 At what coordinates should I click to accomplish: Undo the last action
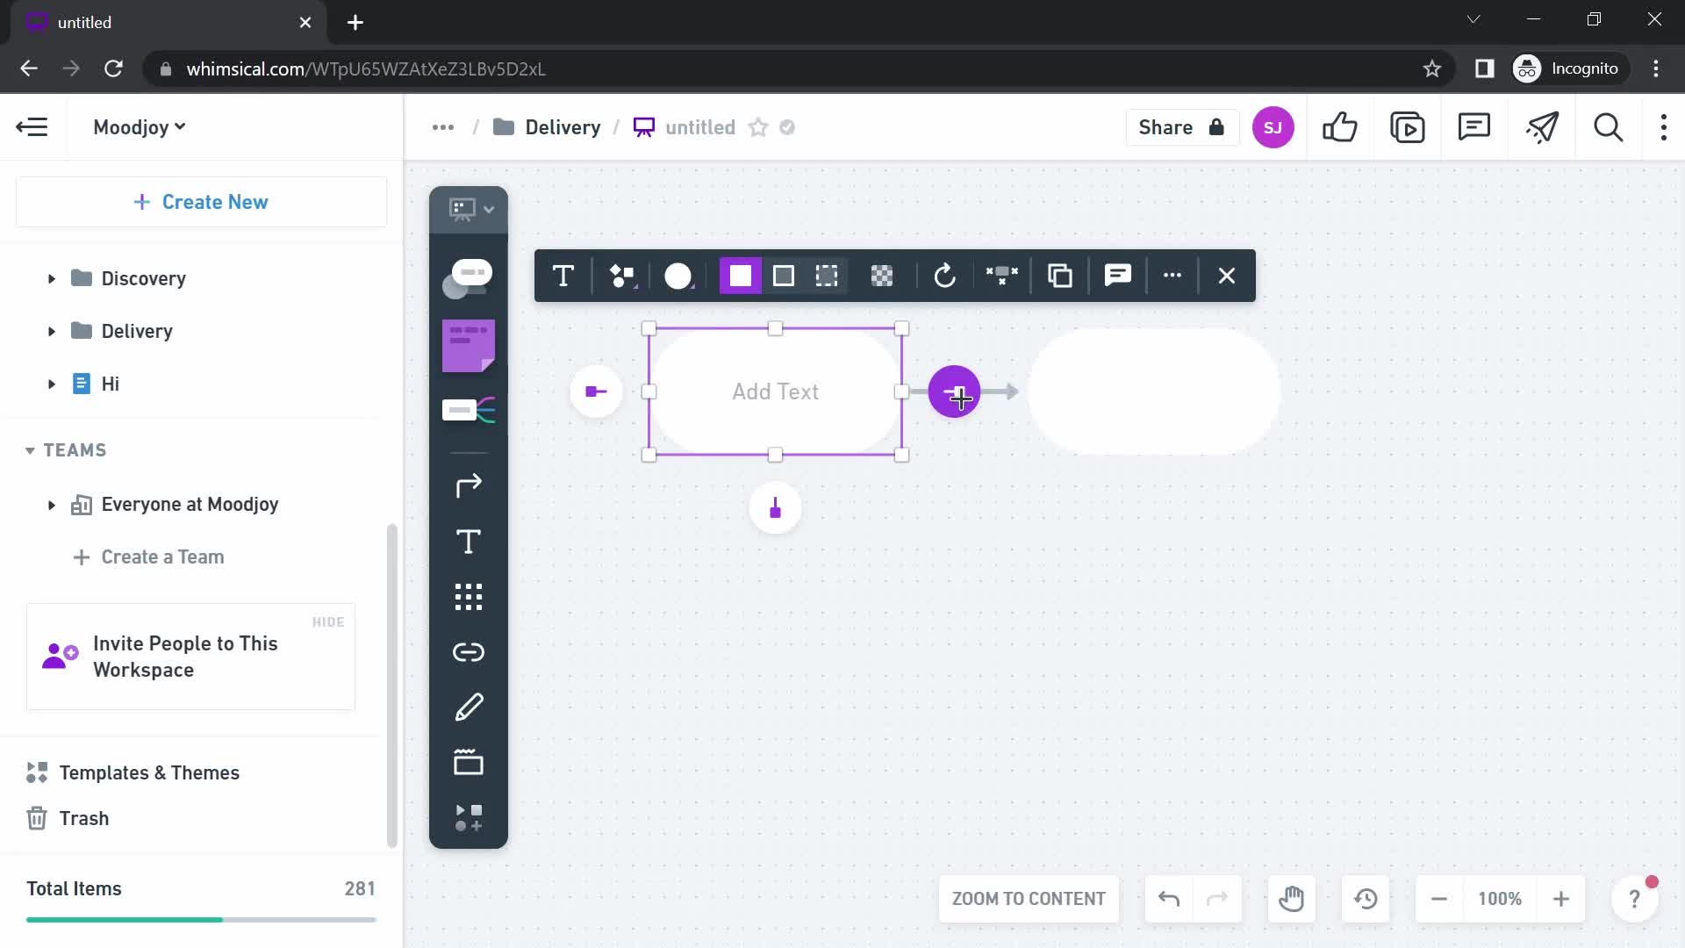point(1169,899)
